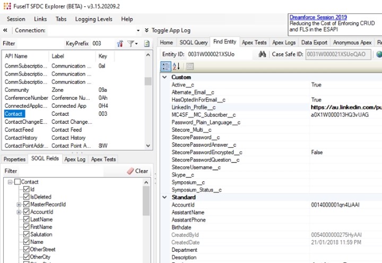Toggle the Contact root checkbox

[x=18, y=182]
